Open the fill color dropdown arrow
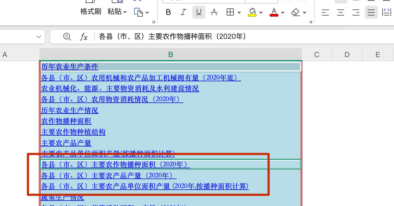Image resolution: width=394 pixels, height=206 pixels. (261, 13)
